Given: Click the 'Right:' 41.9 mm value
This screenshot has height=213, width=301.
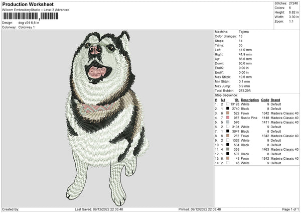Looking at the screenshot, I should tap(245, 54).
